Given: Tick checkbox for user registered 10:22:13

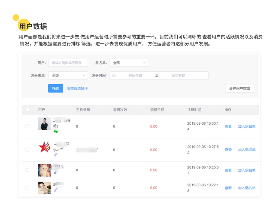Looking at the screenshot, I should point(27,188).
